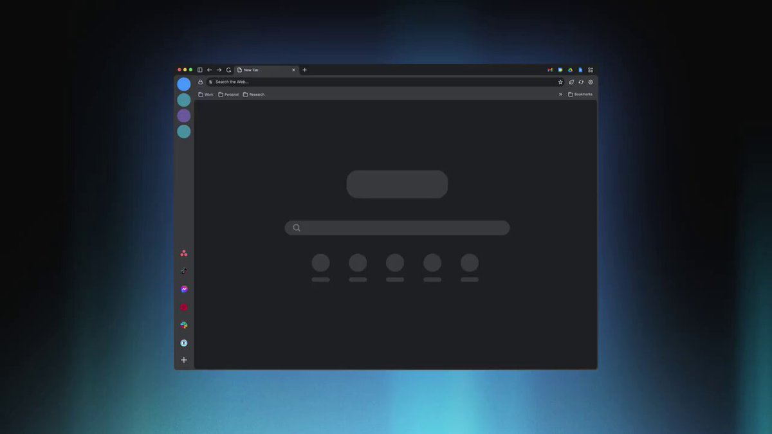This screenshot has width=772, height=434.
Task: Open the Google Docs shortcut icon
Action: [x=580, y=70]
